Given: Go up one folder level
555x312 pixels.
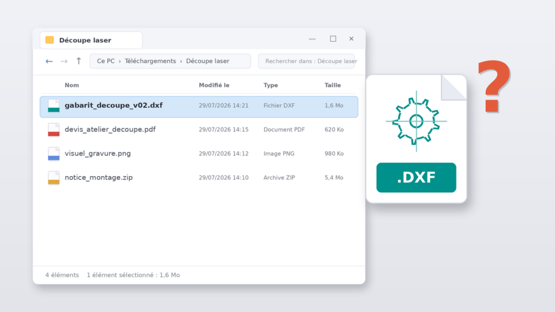Looking at the screenshot, I should coord(79,61).
